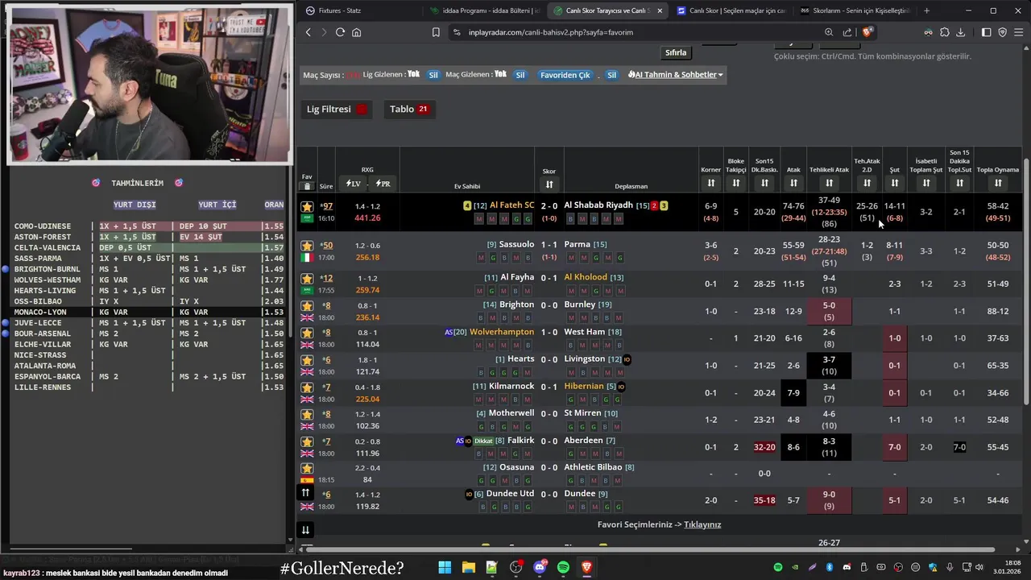Open Discord from taskbar

(540, 568)
